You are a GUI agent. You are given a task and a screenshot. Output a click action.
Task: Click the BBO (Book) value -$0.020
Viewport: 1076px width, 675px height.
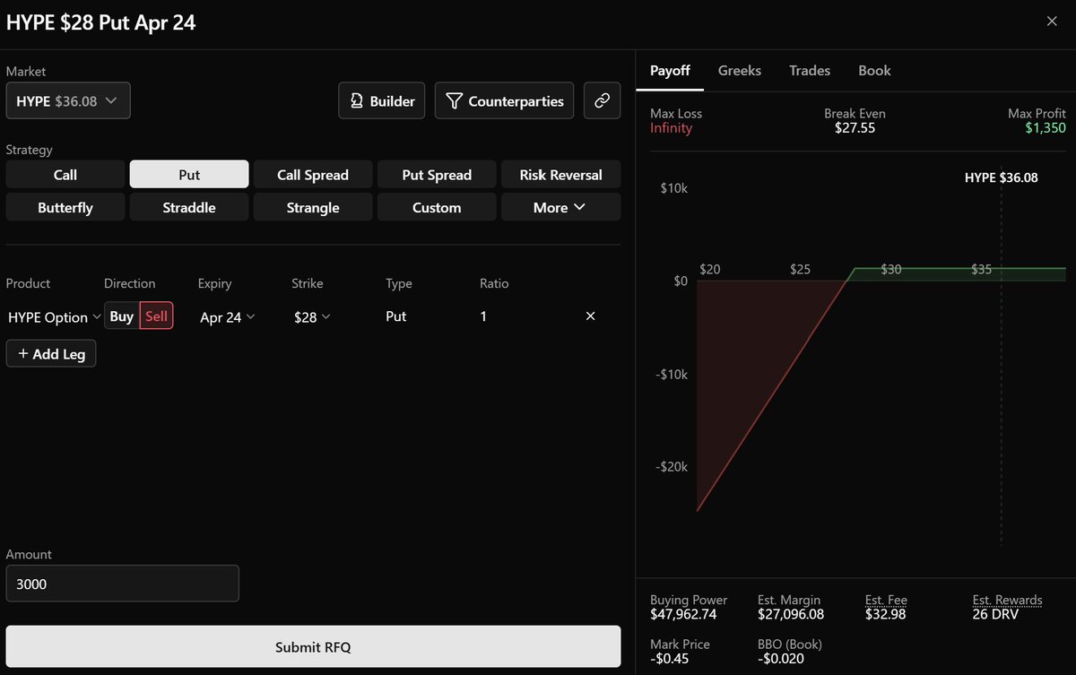click(x=780, y=658)
